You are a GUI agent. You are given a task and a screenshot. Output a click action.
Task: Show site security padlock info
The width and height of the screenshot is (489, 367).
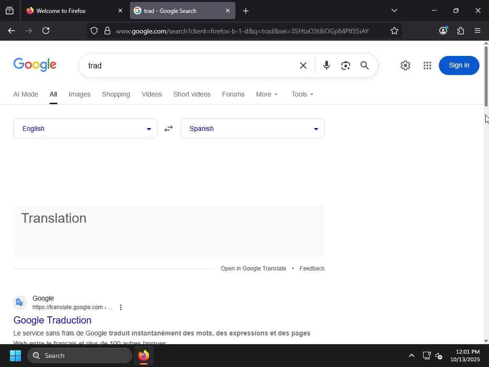[x=107, y=31]
